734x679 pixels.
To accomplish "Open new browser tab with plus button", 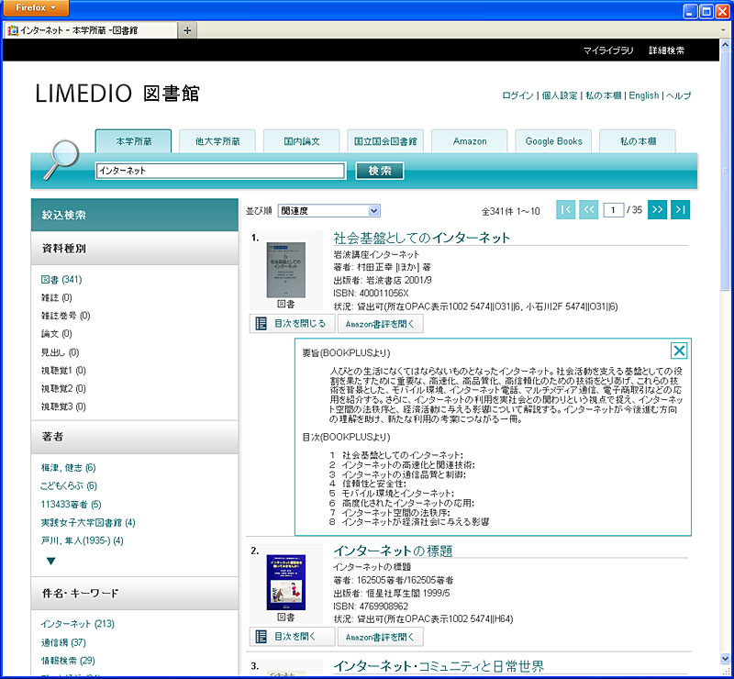I will click(x=187, y=30).
